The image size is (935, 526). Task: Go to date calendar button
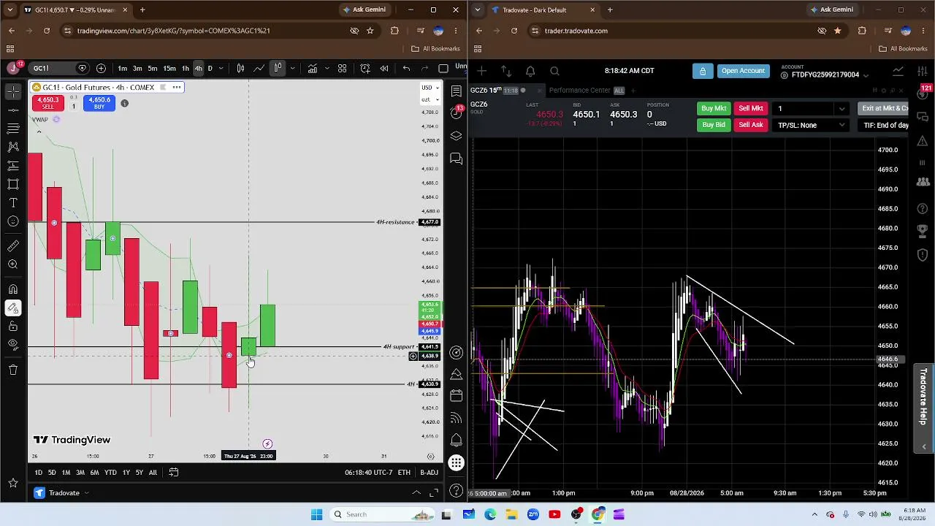coord(174,473)
